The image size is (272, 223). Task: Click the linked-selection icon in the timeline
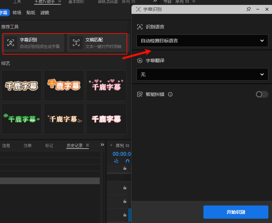click(116, 161)
